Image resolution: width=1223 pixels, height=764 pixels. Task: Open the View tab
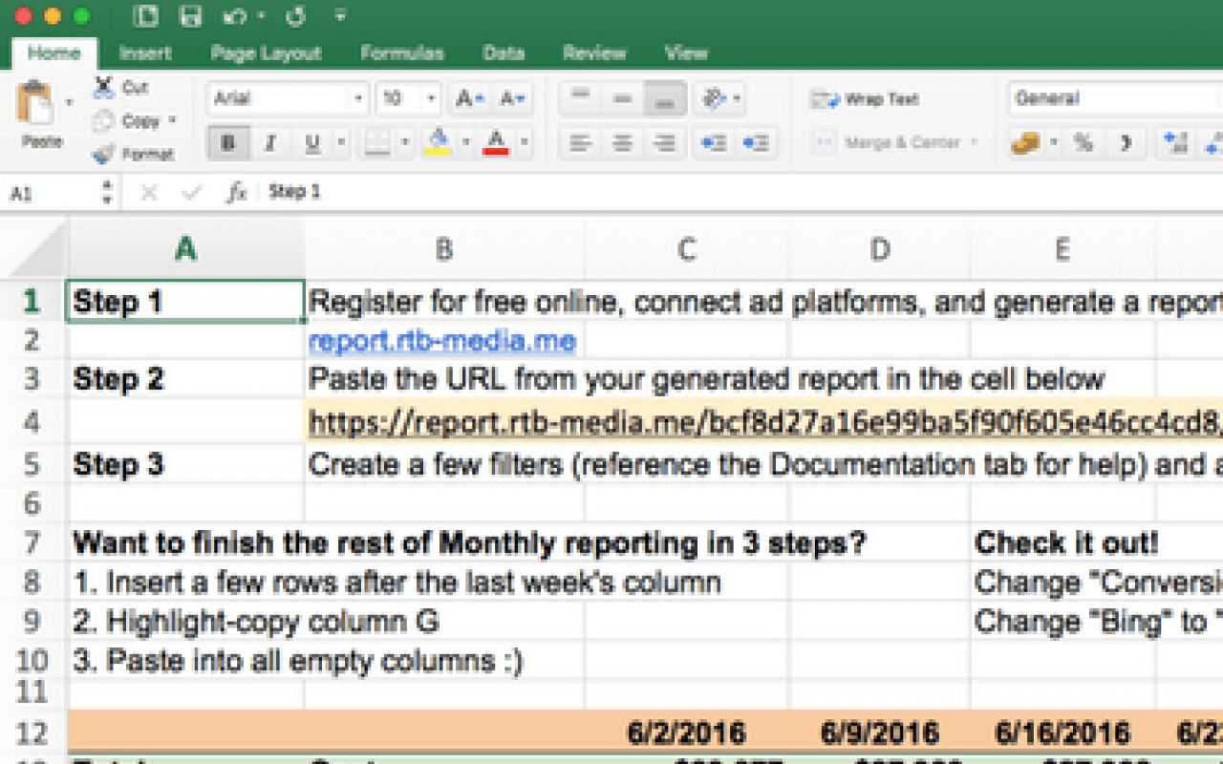[x=686, y=53]
